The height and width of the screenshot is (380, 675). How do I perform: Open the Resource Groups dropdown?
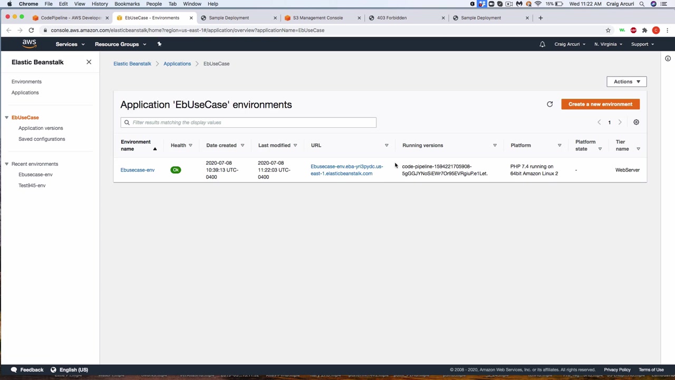121,44
